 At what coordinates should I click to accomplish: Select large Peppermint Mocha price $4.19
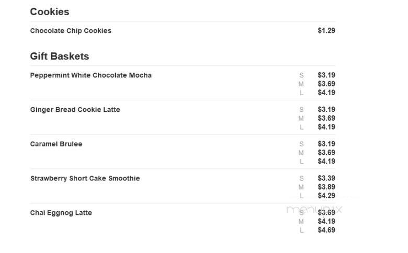click(x=326, y=93)
